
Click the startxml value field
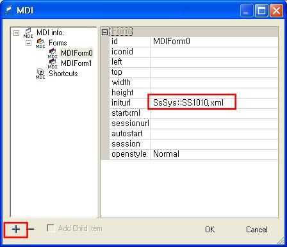pos(215,113)
